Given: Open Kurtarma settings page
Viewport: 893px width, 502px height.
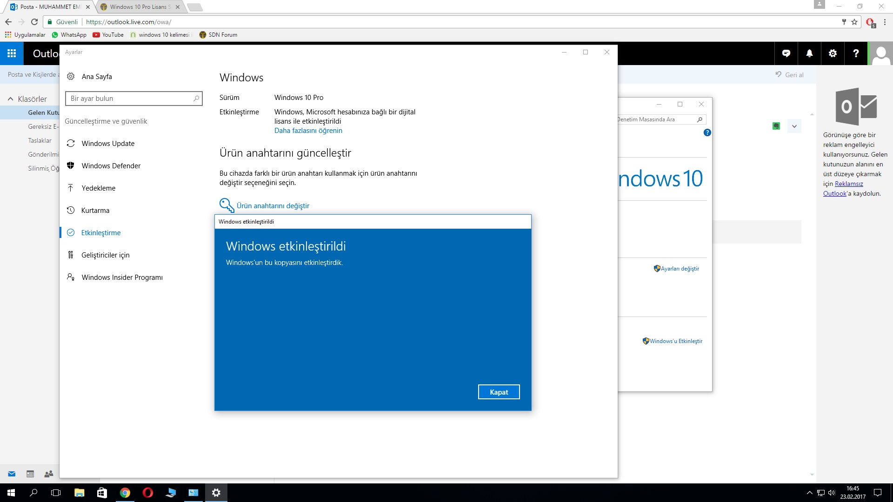Looking at the screenshot, I should click(x=95, y=211).
